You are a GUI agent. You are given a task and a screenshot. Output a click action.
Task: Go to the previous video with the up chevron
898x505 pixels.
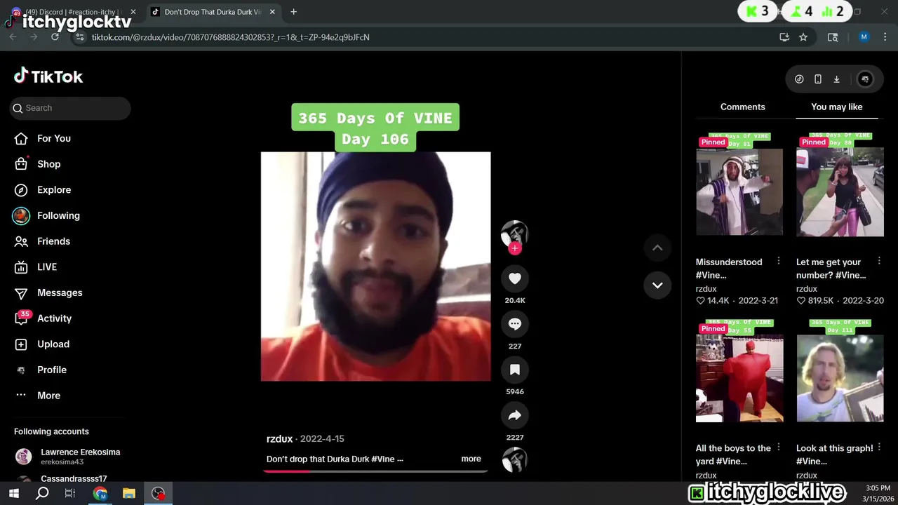(657, 248)
